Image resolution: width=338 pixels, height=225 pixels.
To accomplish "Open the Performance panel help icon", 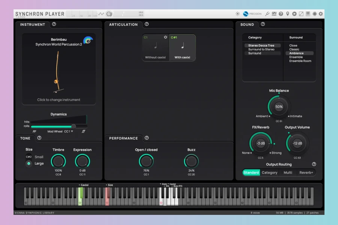I will click(146, 138).
